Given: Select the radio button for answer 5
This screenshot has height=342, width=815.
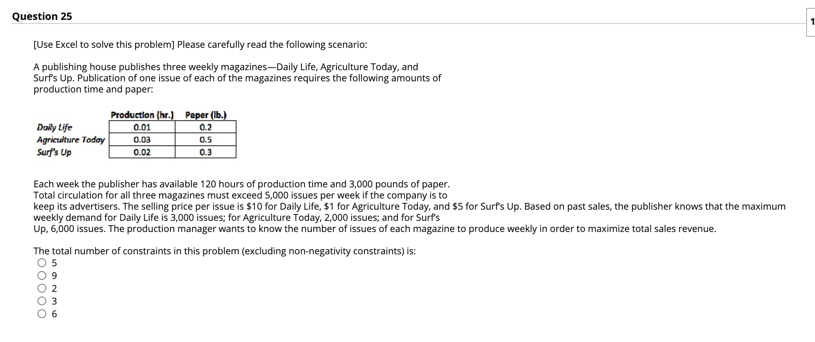Looking at the screenshot, I should click(42, 263).
